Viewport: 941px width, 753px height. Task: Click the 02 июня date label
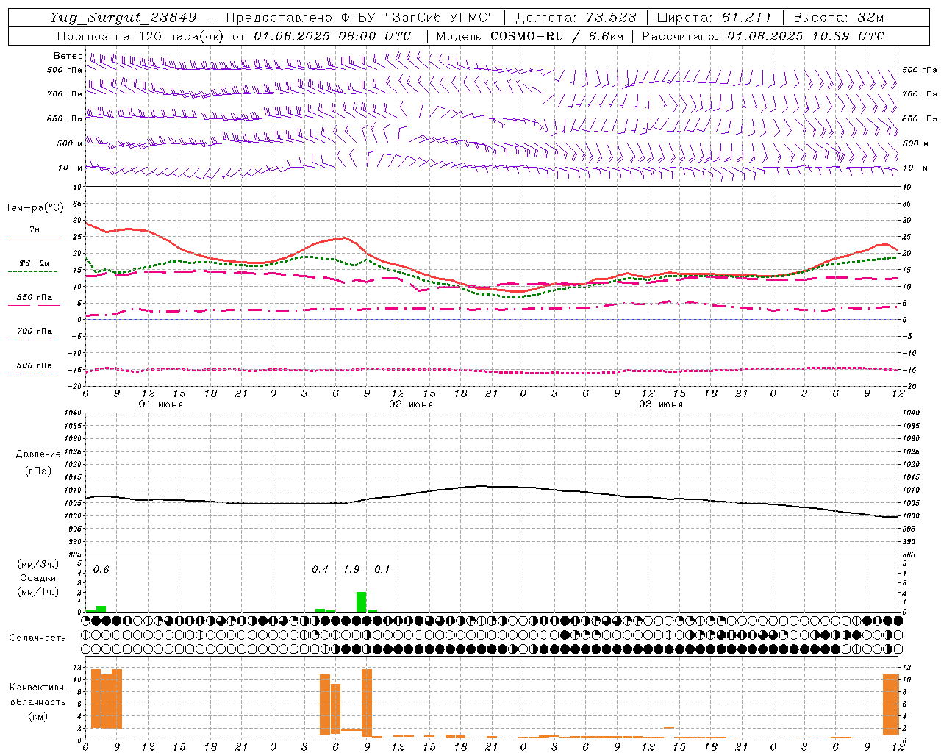click(x=411, y=404)
